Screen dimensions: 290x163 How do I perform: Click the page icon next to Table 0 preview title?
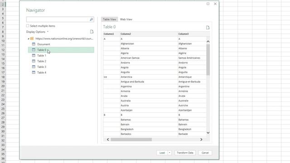click(208, 28)
